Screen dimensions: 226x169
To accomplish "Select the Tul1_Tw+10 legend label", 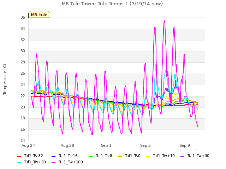I will (x=164, y=156).
